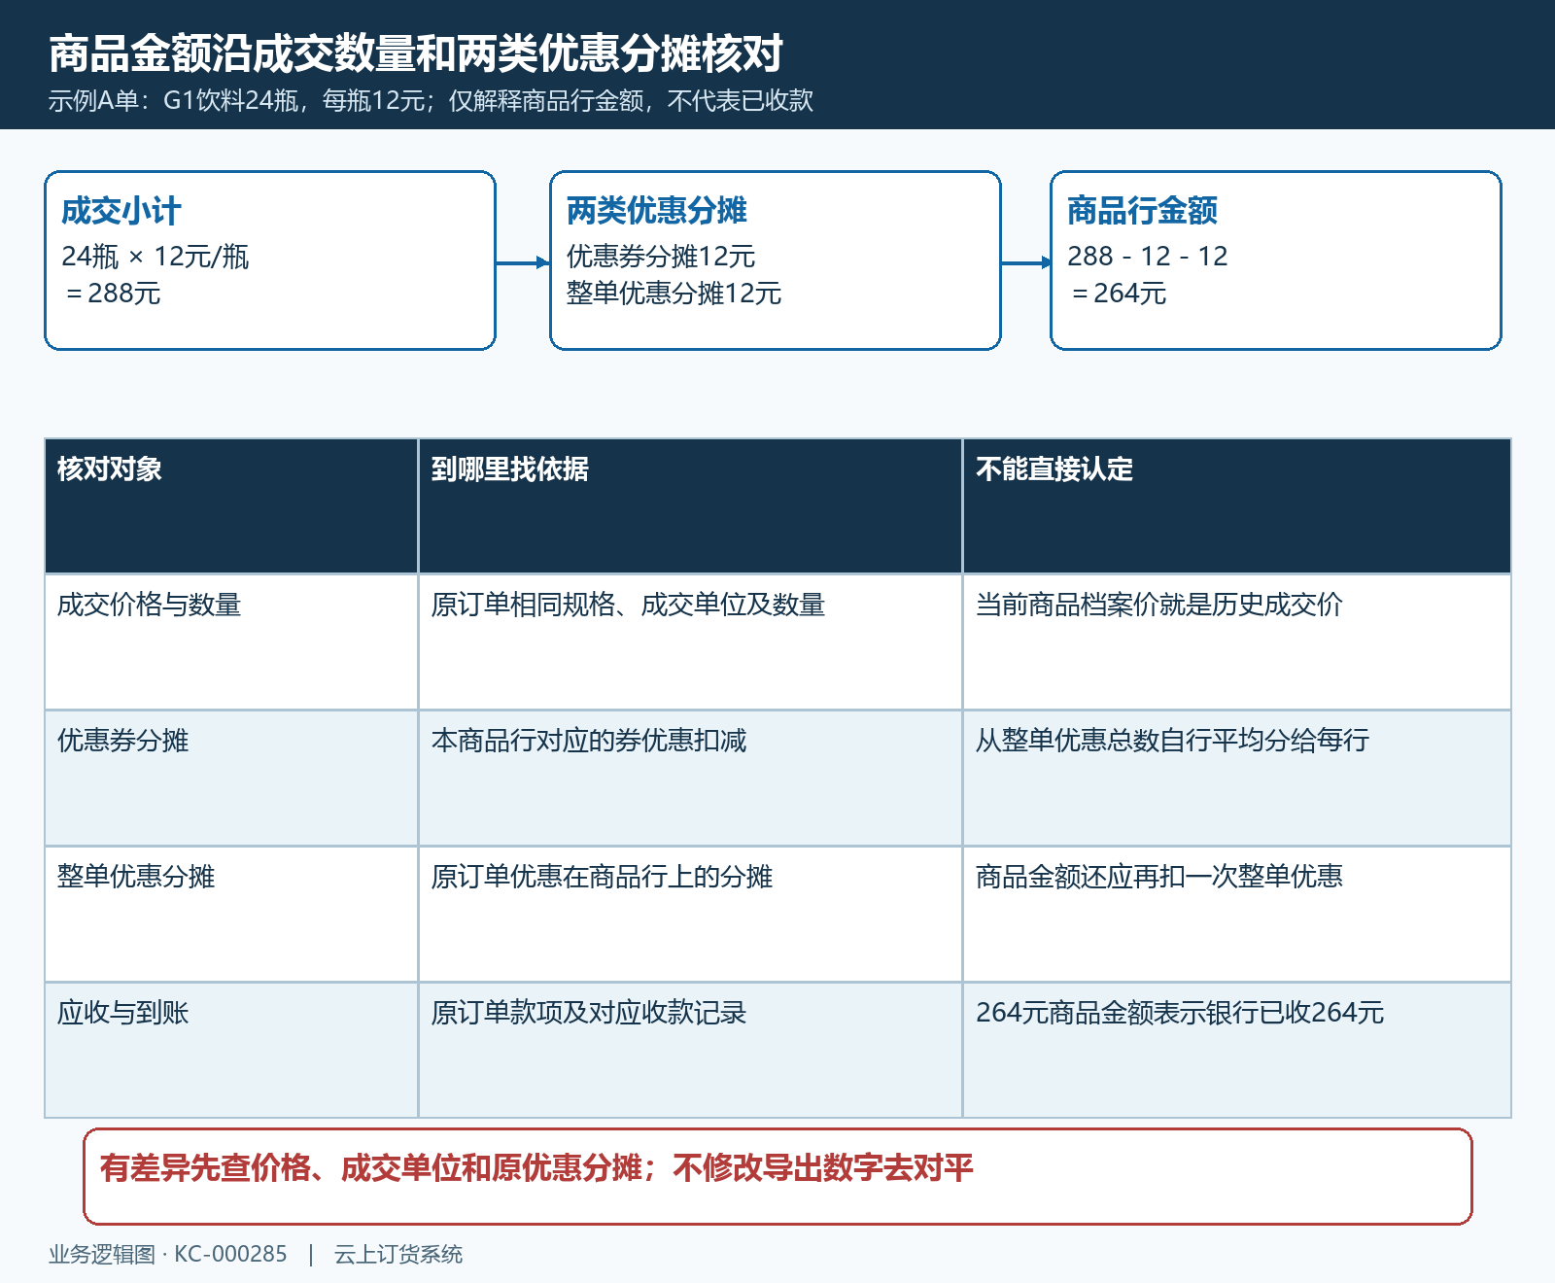Click the cell 本商品行对应的券优惠扣减
Viewport: 1555px width, 1283px height.
click(x=690, y=779)
